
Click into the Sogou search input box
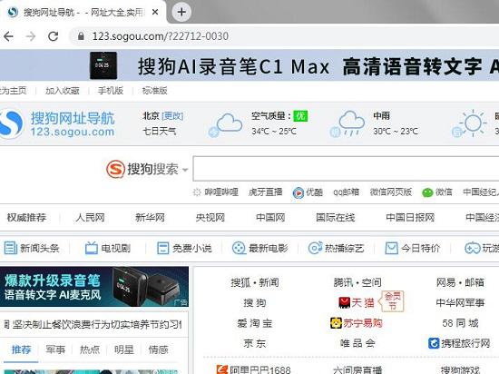346,169
